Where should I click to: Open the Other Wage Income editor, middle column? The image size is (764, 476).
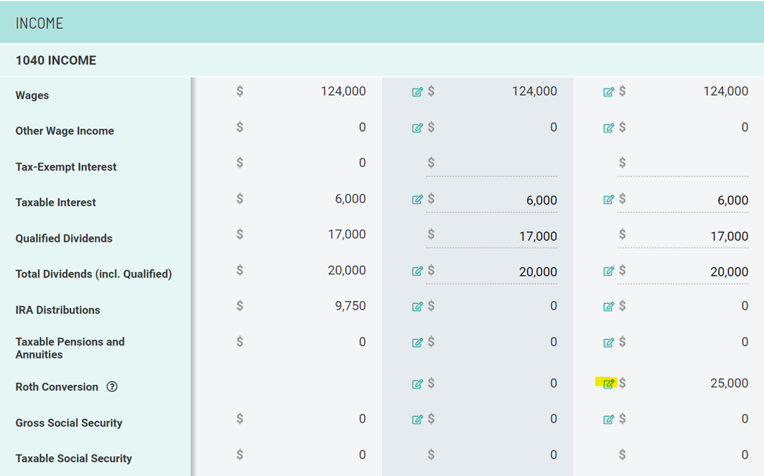coord(418,128)
